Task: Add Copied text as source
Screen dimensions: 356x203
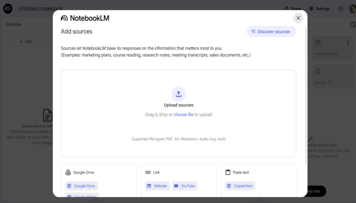Action: (240, 186)
